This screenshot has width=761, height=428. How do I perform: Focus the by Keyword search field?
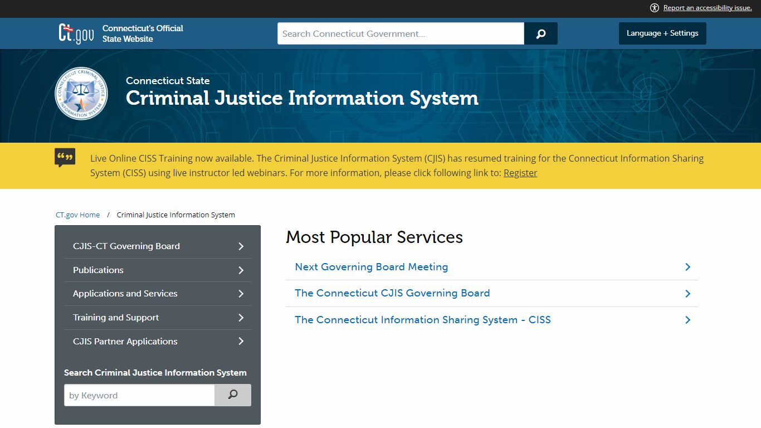pos(139,395)
